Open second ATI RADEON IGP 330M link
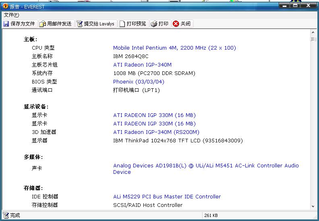Screen dimensions: 319x221 [154, 124]
